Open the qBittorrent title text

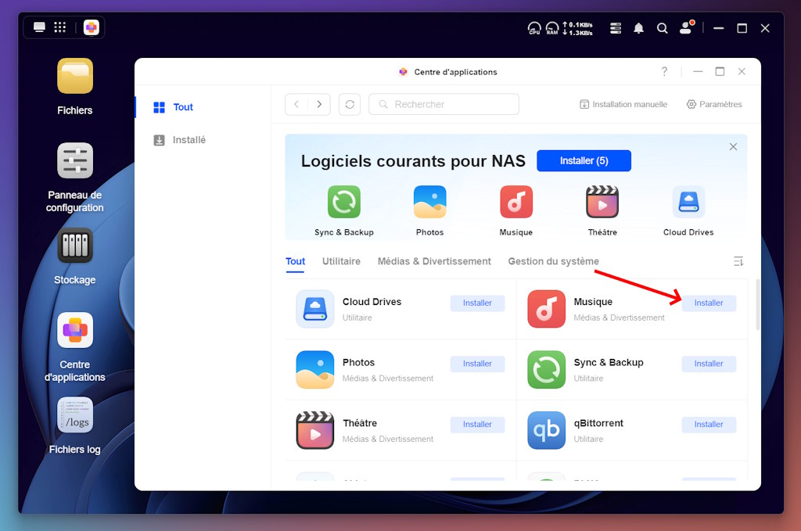tap(598, 423)
